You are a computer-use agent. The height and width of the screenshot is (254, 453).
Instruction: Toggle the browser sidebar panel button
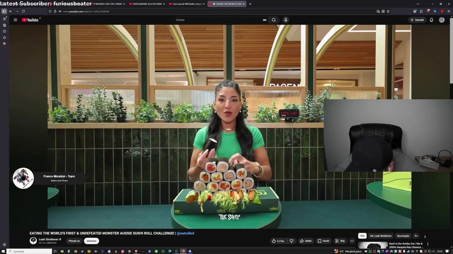coord(4,11)
